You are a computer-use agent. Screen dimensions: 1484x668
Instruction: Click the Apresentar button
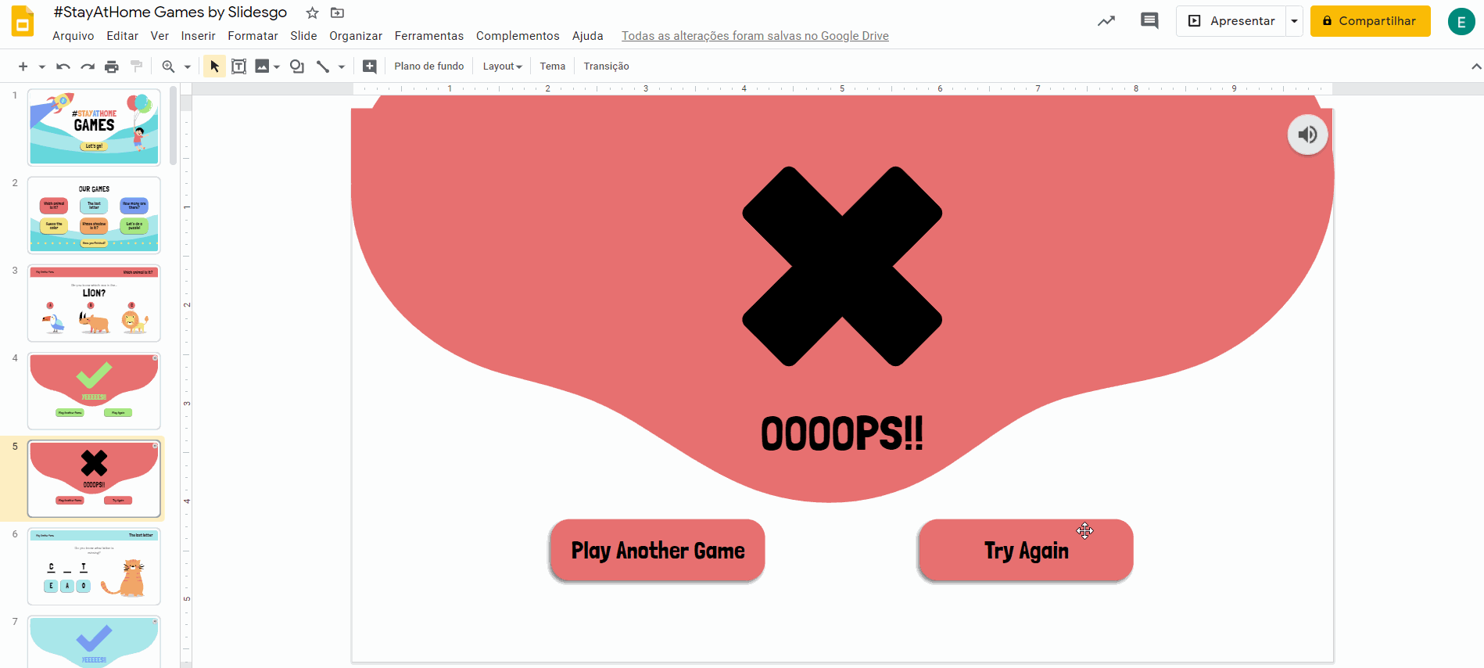[1231, 21]
